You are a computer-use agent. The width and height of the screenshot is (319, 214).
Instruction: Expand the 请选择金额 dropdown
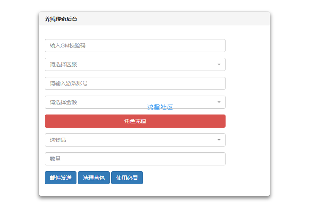(x=135, y=102)
